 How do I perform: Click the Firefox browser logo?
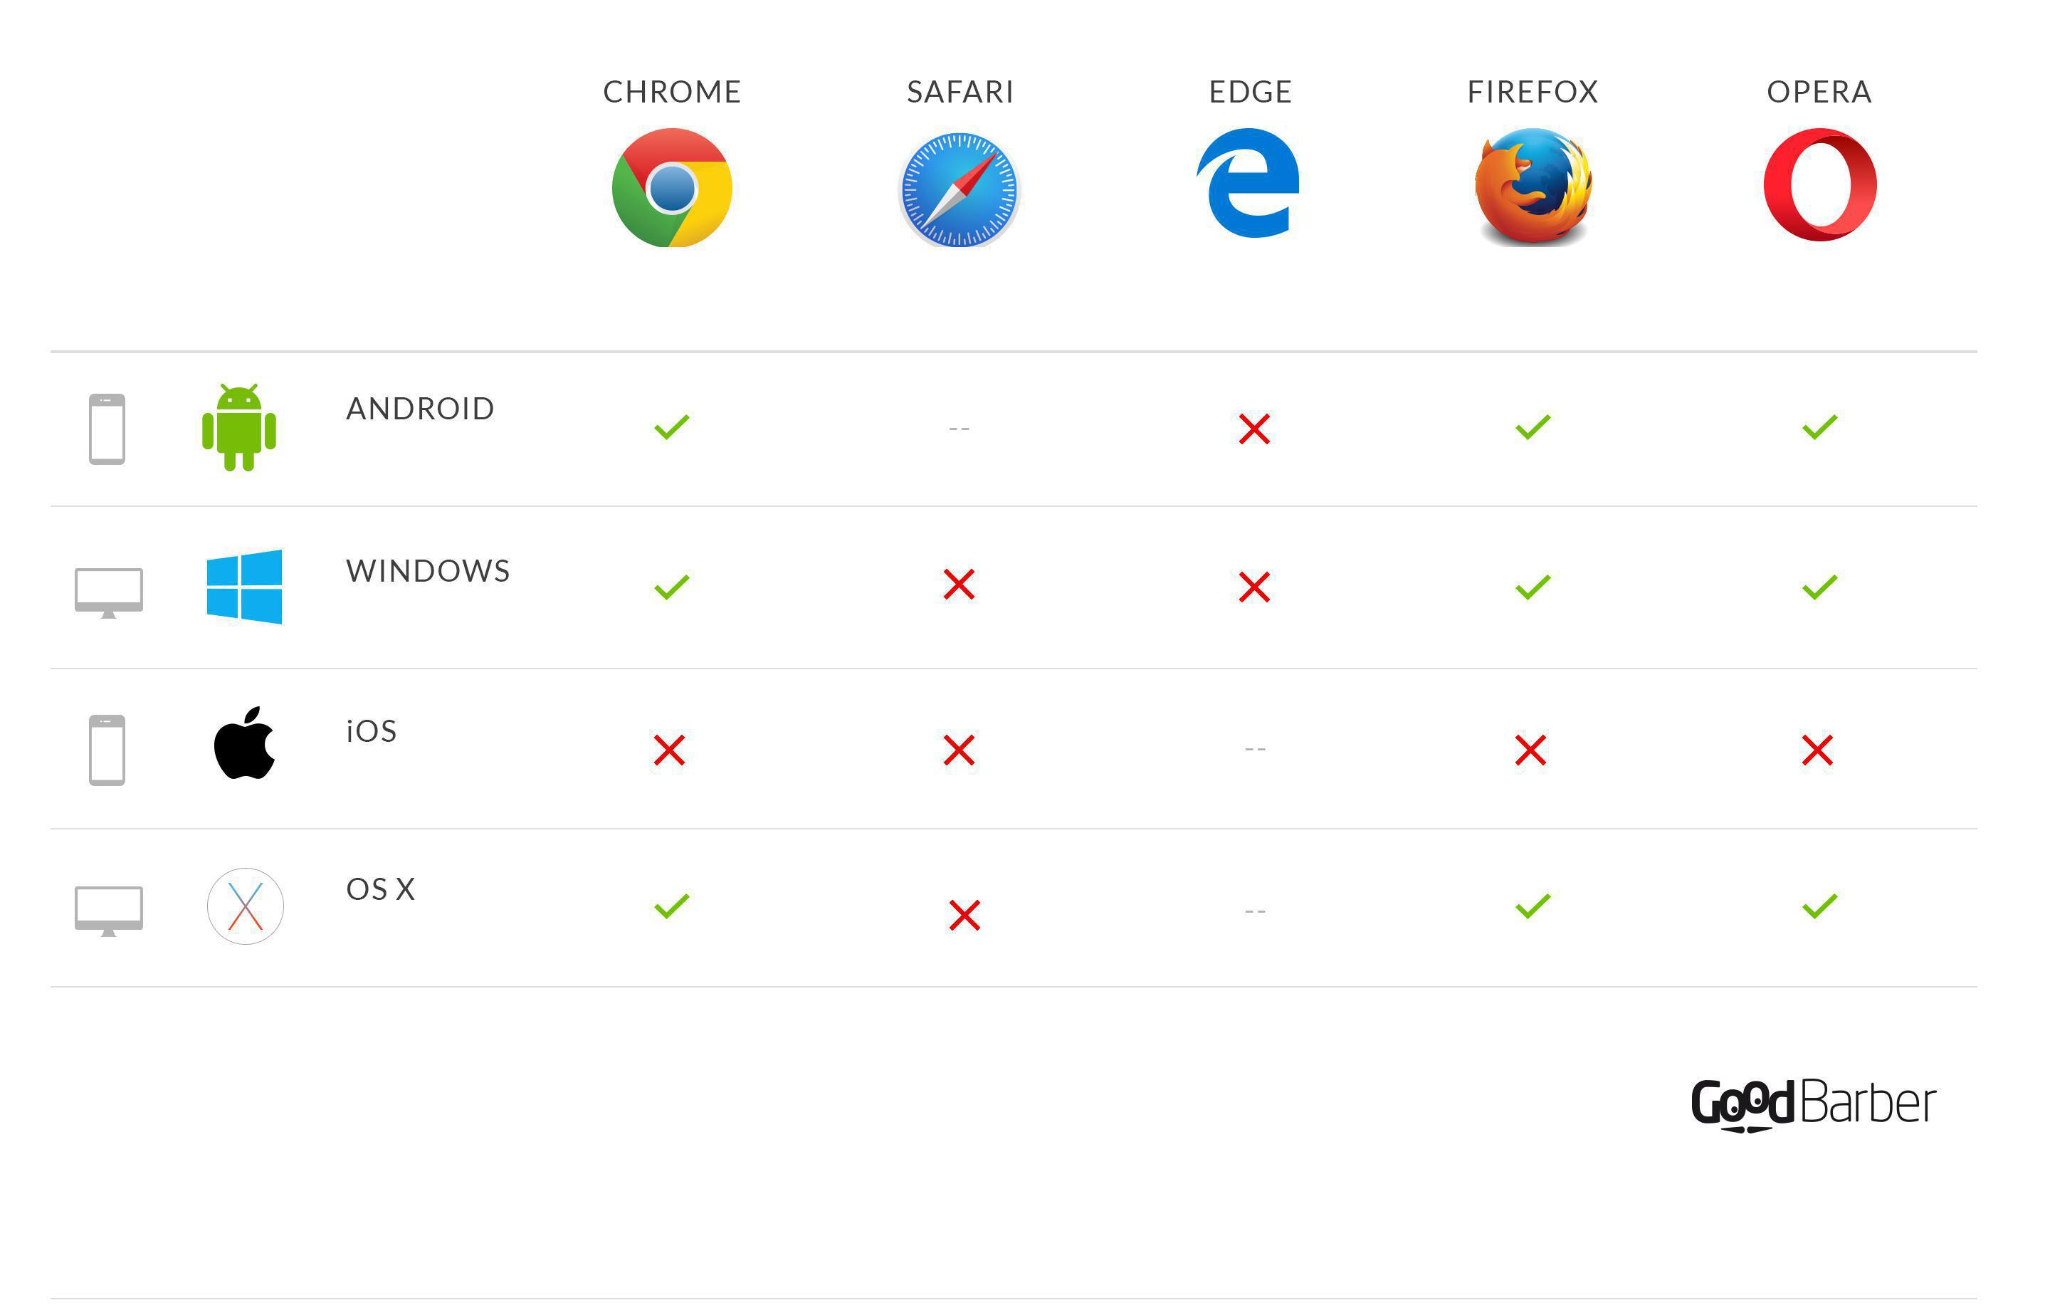[1533, 186]
